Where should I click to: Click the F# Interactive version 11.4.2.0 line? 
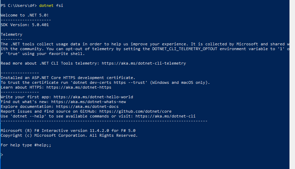click(x=68, y=131)
